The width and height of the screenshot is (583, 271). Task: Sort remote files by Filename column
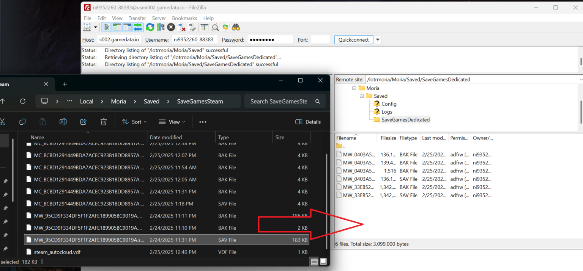pos(356,138)
